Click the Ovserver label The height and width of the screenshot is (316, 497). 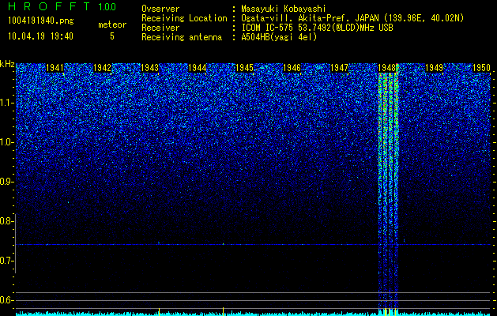[x=160, y=9]
